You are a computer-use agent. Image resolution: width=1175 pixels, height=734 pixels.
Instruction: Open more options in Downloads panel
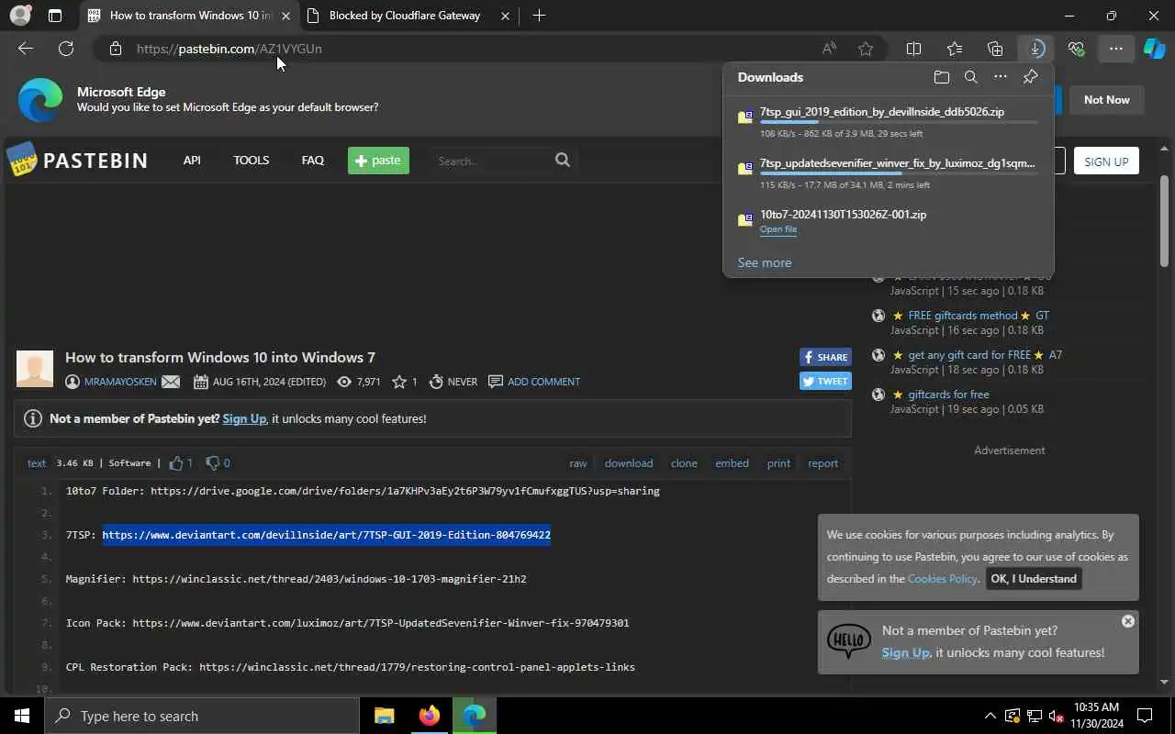tap(1001, 77)
